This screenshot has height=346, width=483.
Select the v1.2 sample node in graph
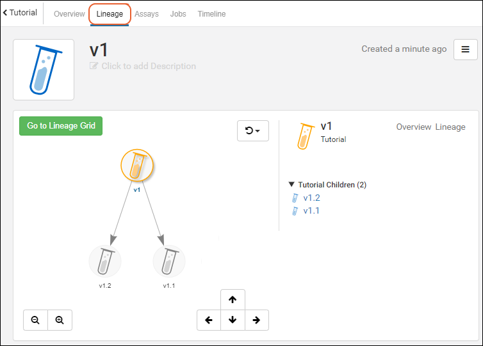tap(105, 261)
